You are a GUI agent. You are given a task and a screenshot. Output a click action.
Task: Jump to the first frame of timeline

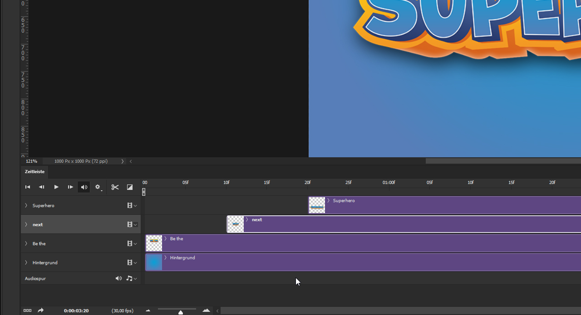(x=28, y=187)
